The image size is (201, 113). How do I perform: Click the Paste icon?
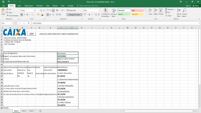(x=3, y=12)
